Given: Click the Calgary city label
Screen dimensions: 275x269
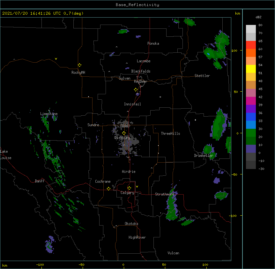Looking at the screenshot, I should 127,193.
